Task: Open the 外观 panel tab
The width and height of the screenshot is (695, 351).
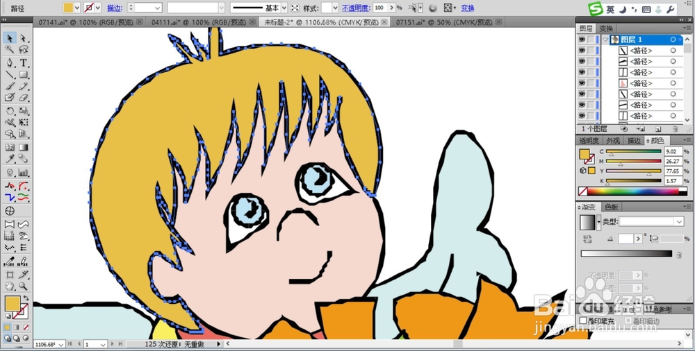Action: pos(614,141)
